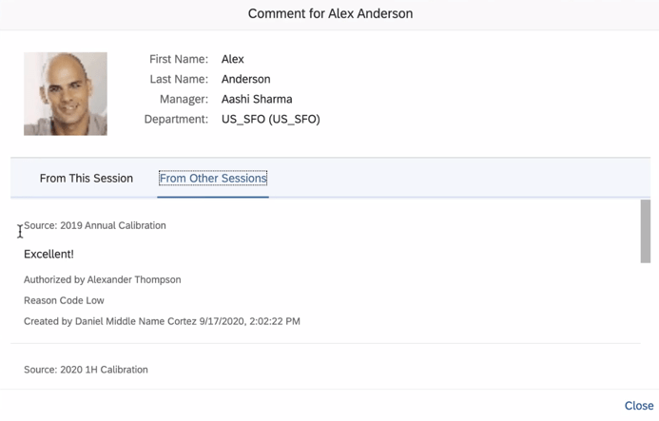Close the comment dialog
Screen dimensions: 659x421
638,405
